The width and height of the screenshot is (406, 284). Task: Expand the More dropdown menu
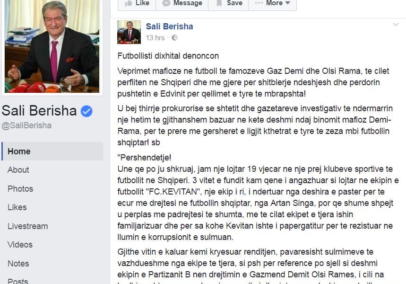(x=272, y=3)
